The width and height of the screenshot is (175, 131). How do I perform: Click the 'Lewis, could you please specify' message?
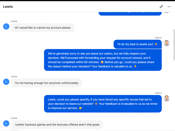pos(103,104)
